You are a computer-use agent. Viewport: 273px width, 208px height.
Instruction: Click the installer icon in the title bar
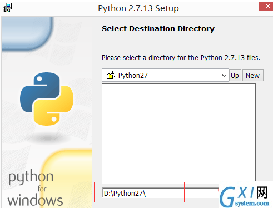[x=7, y=8]
